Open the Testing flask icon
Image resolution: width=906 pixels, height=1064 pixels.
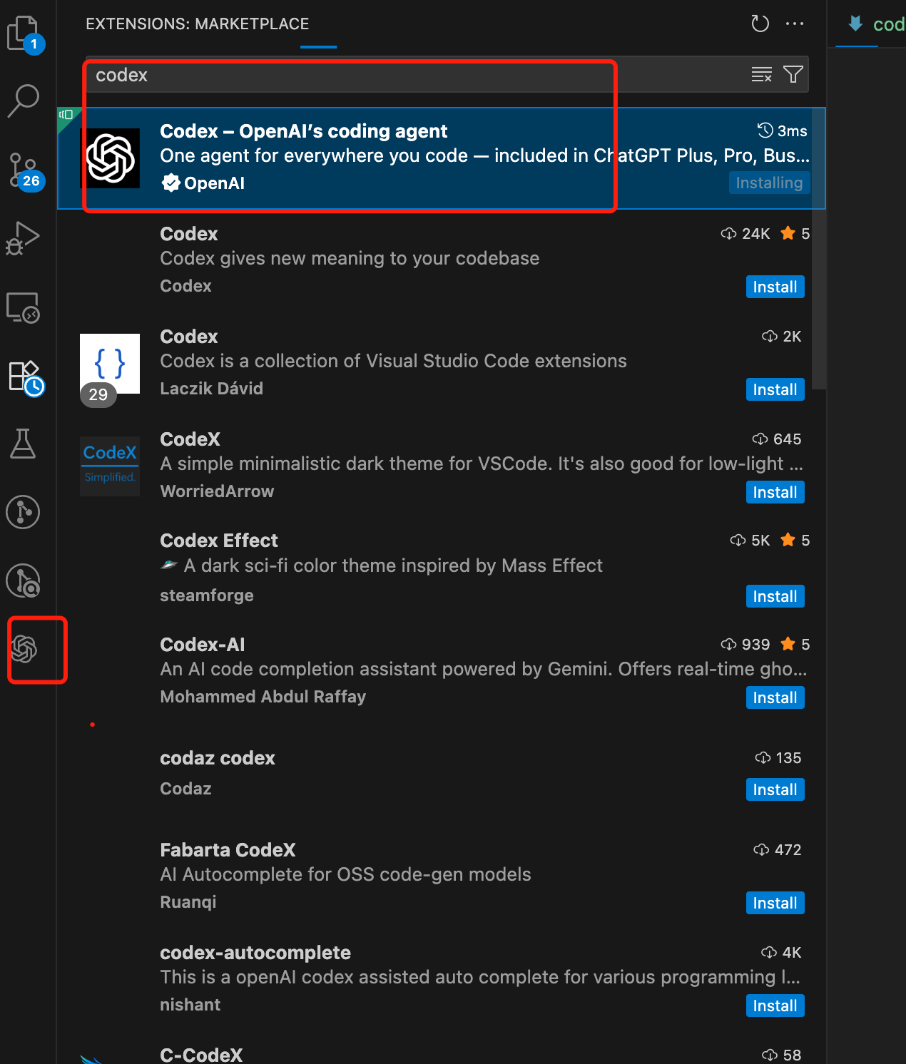[x=24, y=444]
